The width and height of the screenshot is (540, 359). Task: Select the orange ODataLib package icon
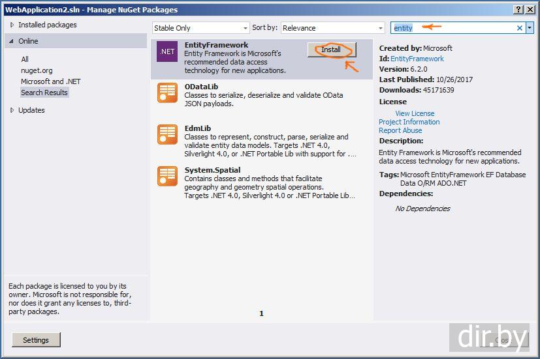click(167, 93)
